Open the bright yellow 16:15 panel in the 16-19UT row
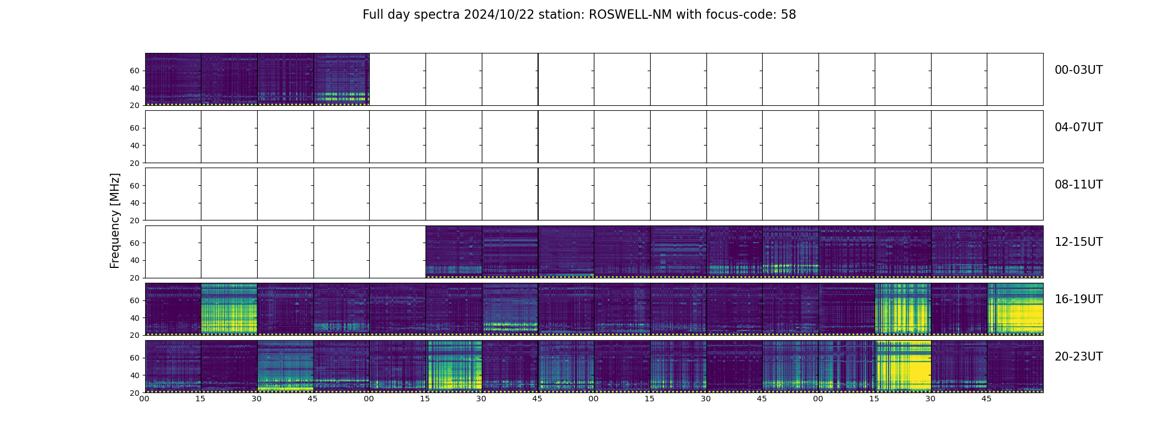 [230, 309]
